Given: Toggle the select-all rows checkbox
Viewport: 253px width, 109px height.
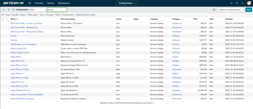Looking at the screenshot, I should click(x=2, y=19).
